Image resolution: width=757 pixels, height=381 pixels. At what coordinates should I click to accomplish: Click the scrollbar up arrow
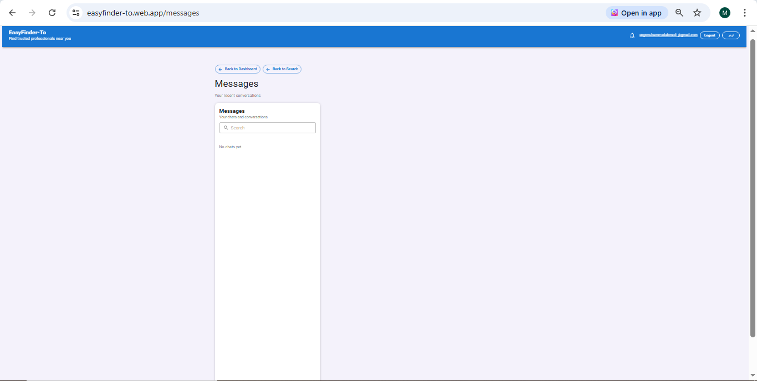(x=753, y=31)
